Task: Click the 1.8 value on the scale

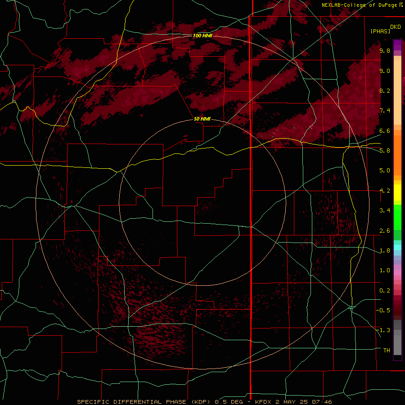Action: (385, 251)
